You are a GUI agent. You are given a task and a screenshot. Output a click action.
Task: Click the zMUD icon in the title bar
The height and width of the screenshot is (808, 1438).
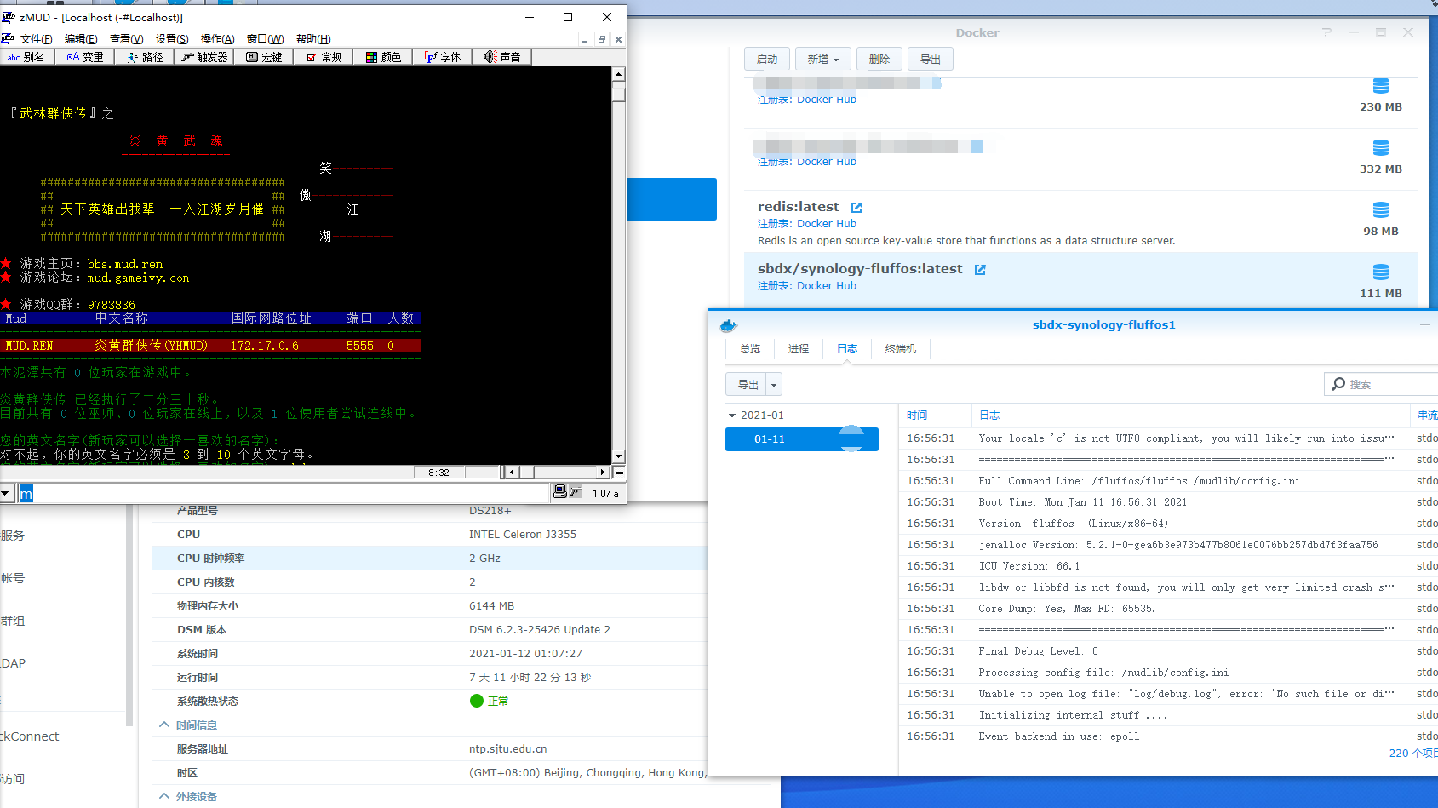pyautogui.click(x=9, y=17)
